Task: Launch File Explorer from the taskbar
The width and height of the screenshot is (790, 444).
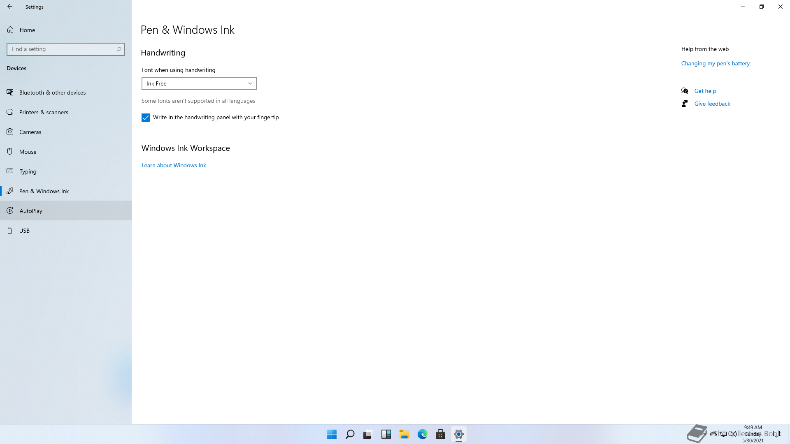Action: tap(404, 434)
